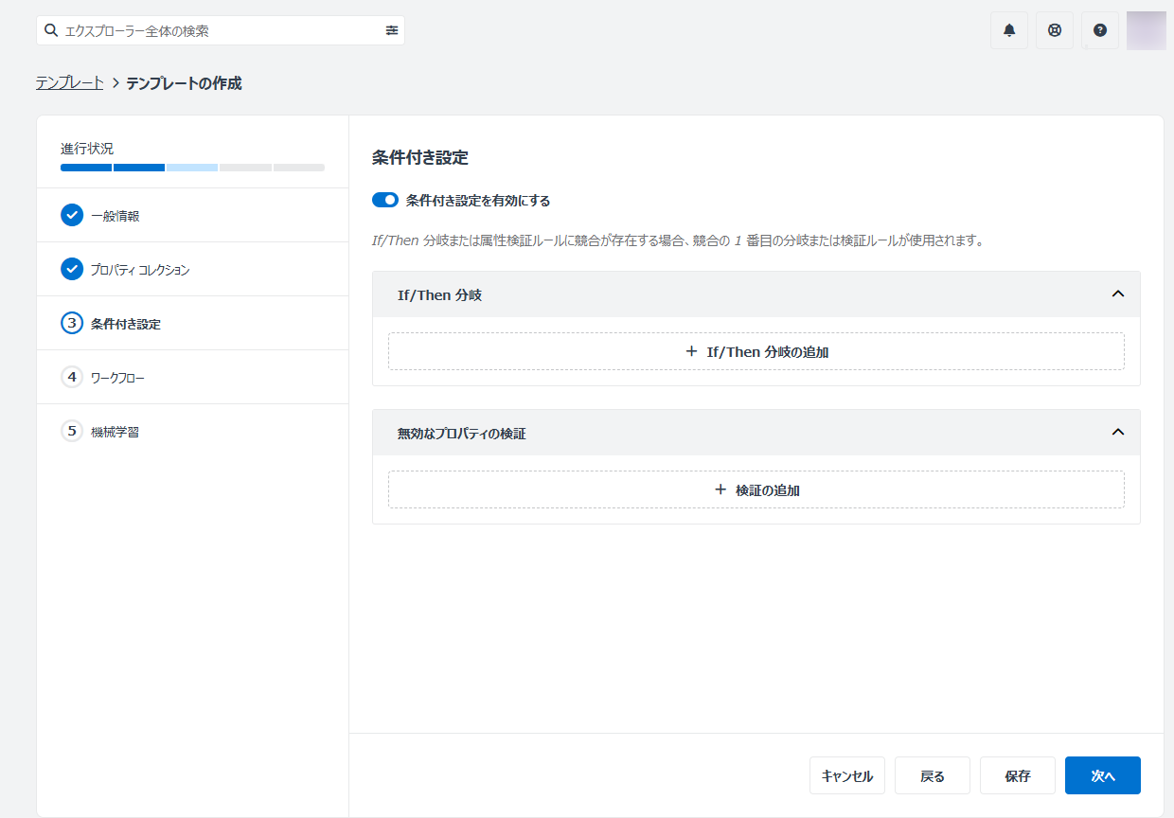Screen dimensions: 1174x818
Task: Go to step 4 ワークフロー
Action: 117,378
